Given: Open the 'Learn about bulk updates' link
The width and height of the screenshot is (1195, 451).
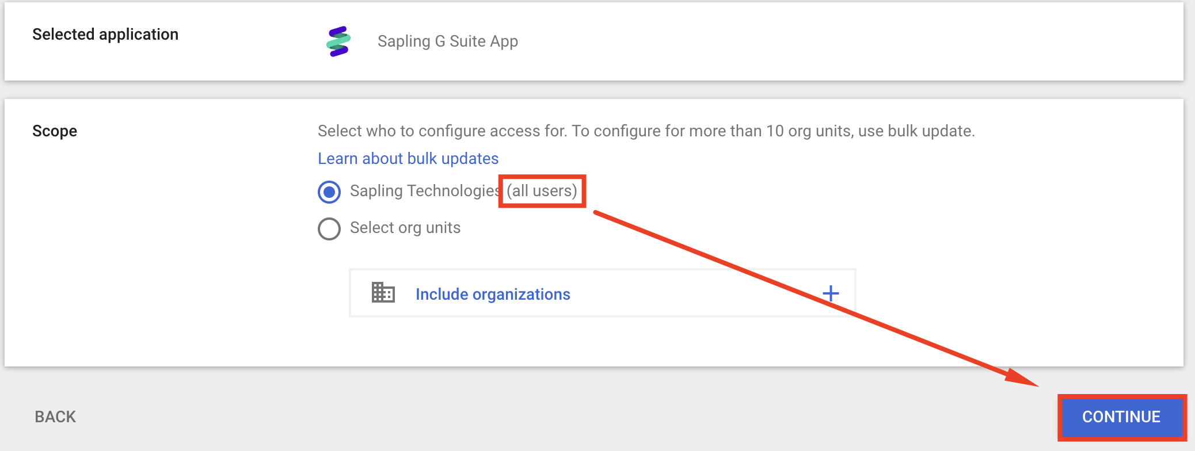Looking at the screenshot, I should point(408,159).
